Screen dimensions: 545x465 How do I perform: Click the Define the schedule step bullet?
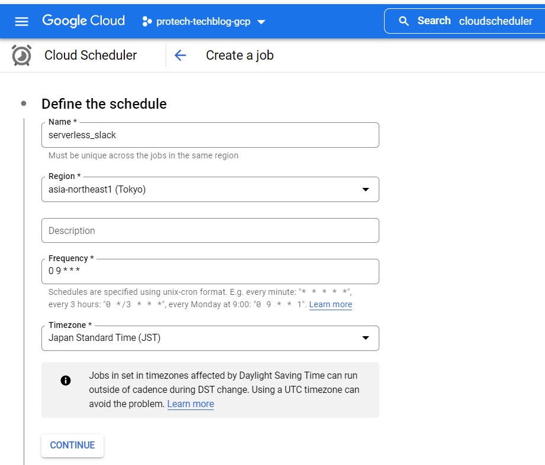[24, 103]
